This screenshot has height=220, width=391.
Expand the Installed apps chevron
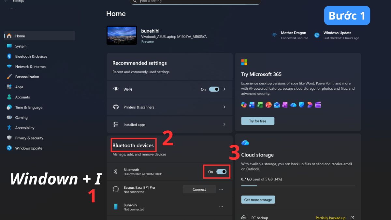click(224, 125)
